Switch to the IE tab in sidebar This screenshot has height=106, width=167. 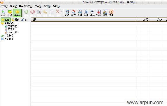coord(24,20)
